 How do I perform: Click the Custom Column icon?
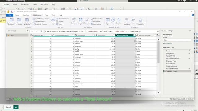19,20
